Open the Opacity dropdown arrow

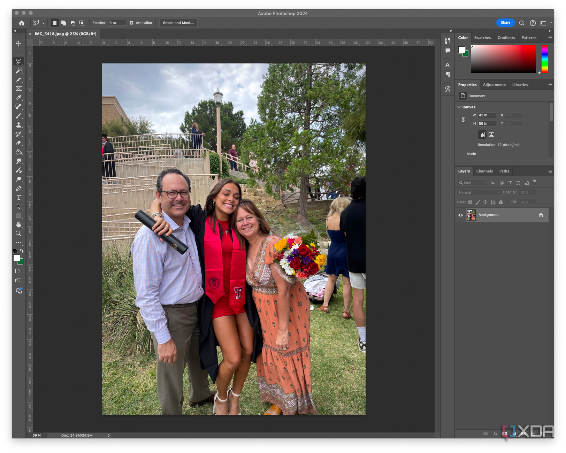point(533,192)
